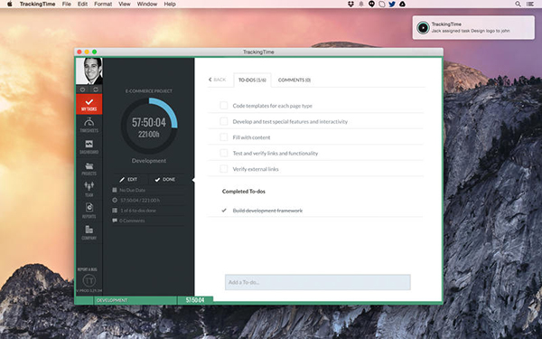This screenshot has width=542, height=339.
Task: Check the 'Verify external links' to-do
Action: click(x=224, y=169)
